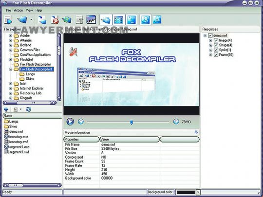Click the file list horizontal scrollbar
Viewport: 263px width, 197px height.
click(x=32, y=185)
